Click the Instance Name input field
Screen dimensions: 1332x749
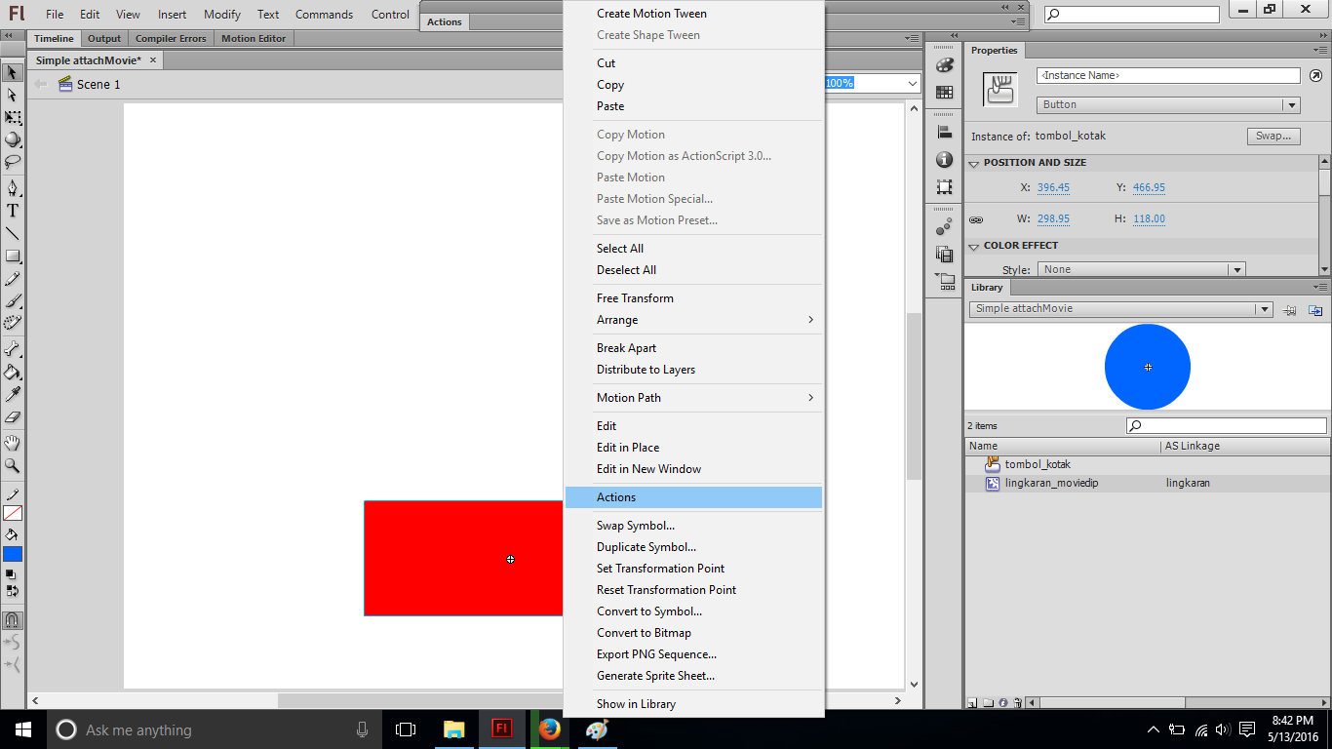[1167, 75]
